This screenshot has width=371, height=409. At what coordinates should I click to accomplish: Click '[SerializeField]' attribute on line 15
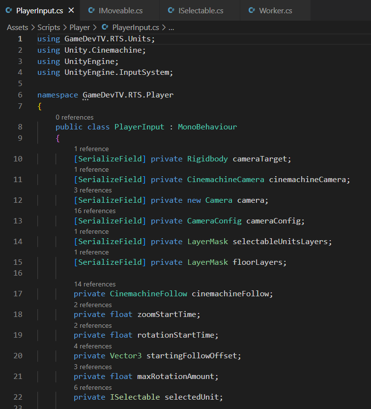click(110, 262)
